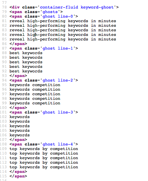Click the 'ghost line-1' class value

pos(58,48)
